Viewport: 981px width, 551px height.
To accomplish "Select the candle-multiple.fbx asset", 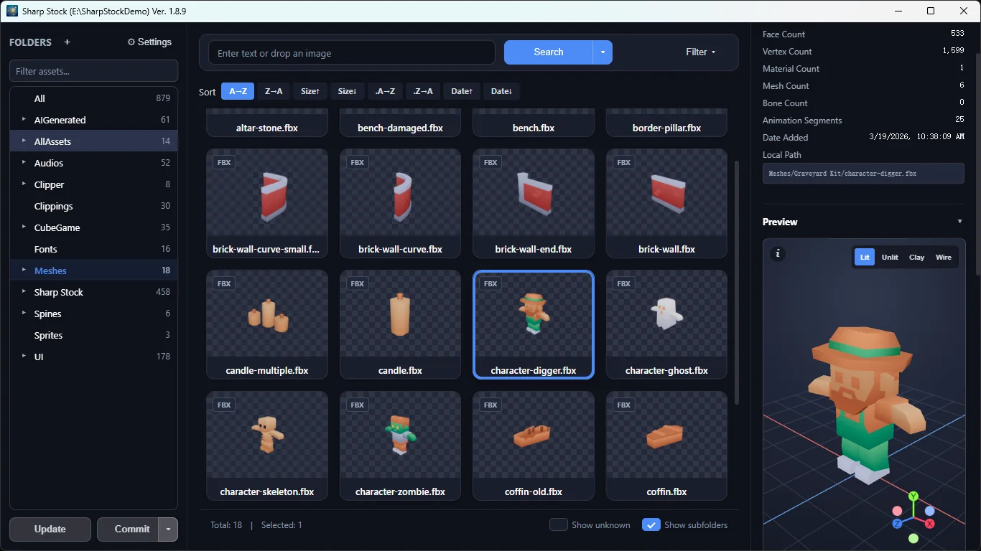I will (x=267, y=324).
